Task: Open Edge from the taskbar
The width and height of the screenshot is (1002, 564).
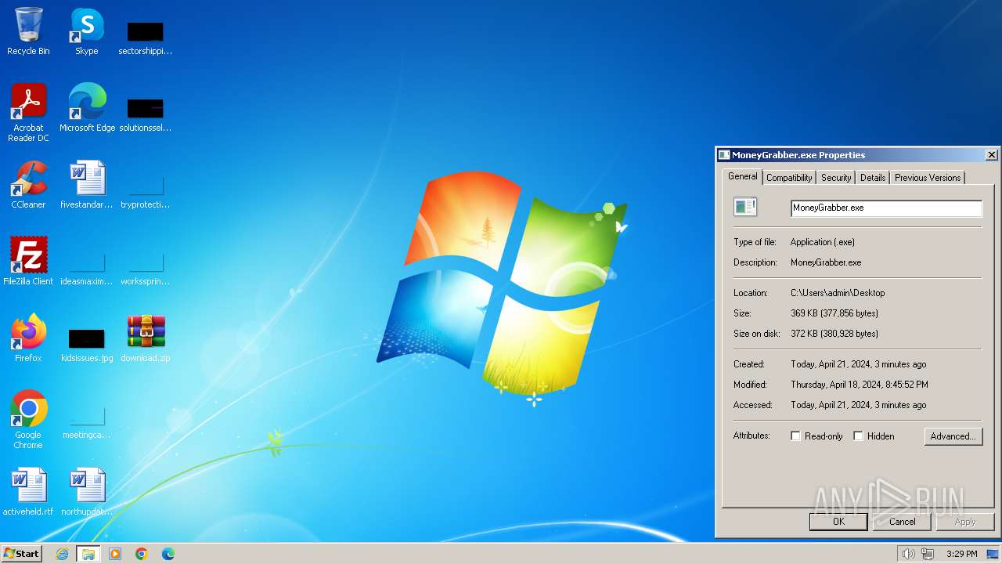Action: [x=168, y=554]
